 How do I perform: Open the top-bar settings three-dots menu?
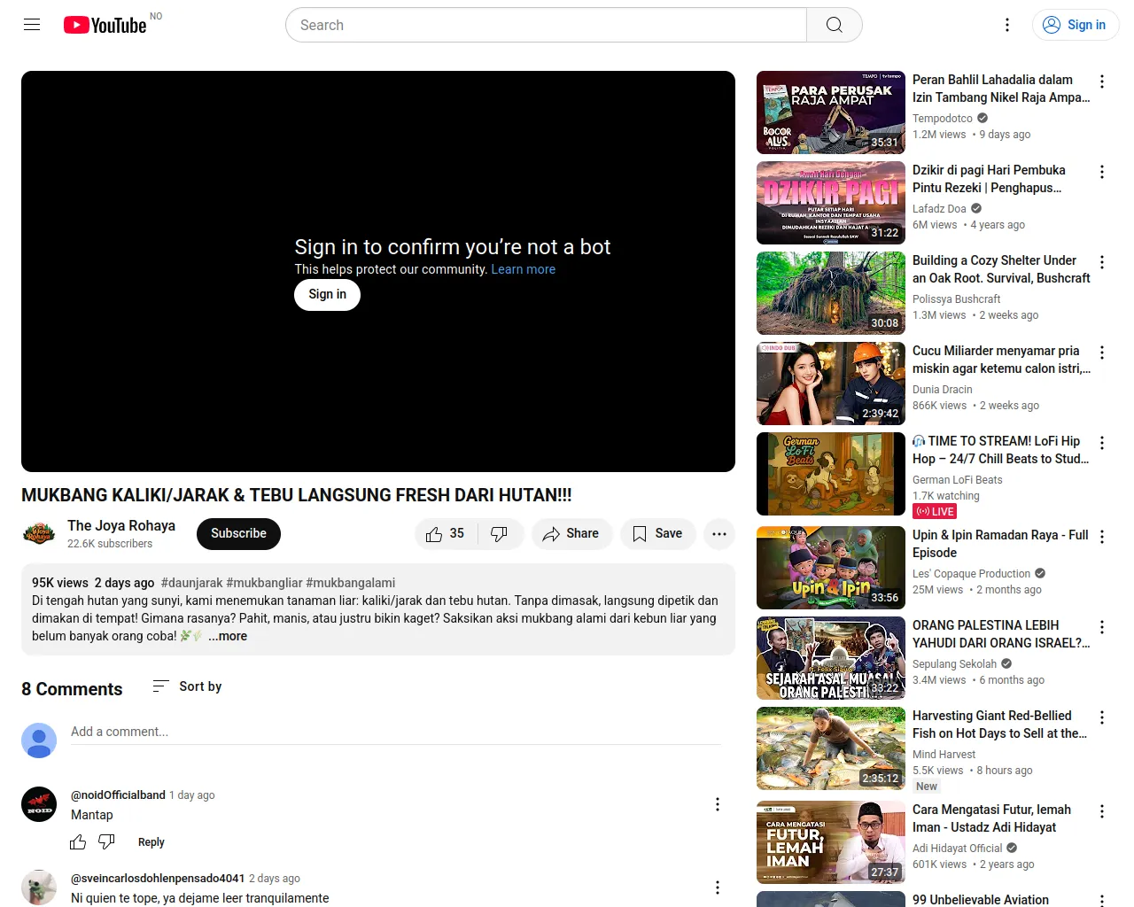(x=1007, y=25)
